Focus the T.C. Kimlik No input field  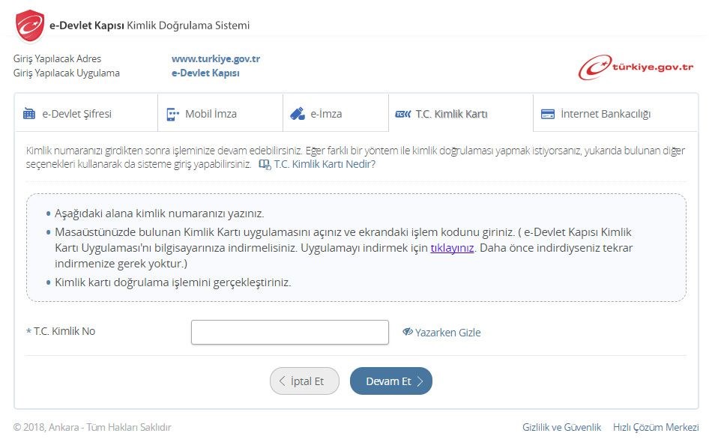[x=289, y=332]
